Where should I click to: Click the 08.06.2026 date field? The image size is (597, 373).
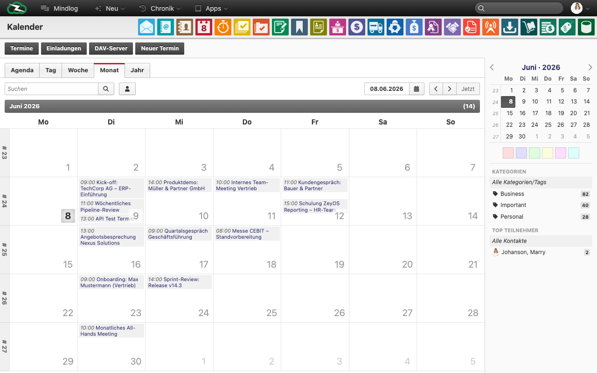pos(387,89)
